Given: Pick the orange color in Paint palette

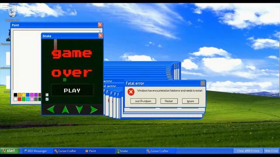Looking at the screenshot, I should click(20, 95).
